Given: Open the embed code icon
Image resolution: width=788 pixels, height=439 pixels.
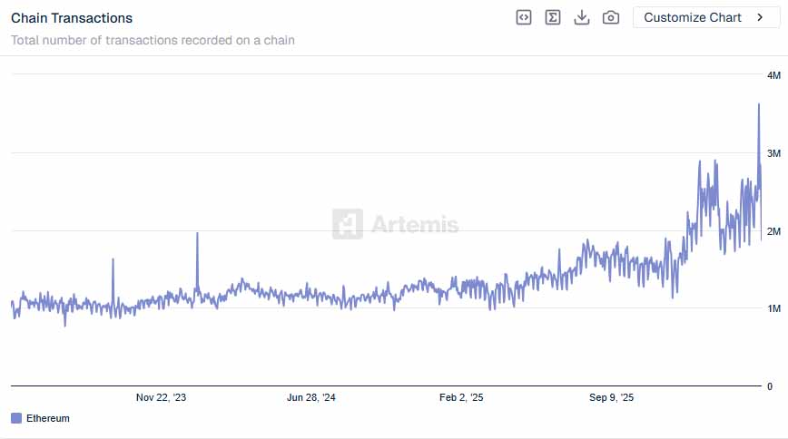Looking at the screenshot, I should [524, 17].
